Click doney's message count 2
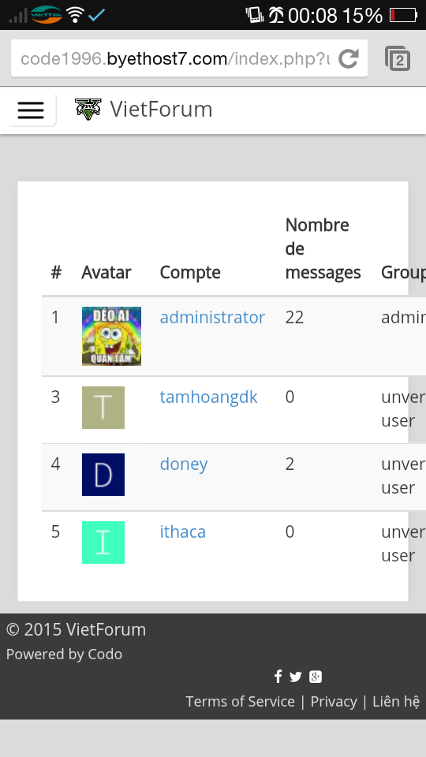This screenshot has width=426, height=757. click(x=290, y=464)
